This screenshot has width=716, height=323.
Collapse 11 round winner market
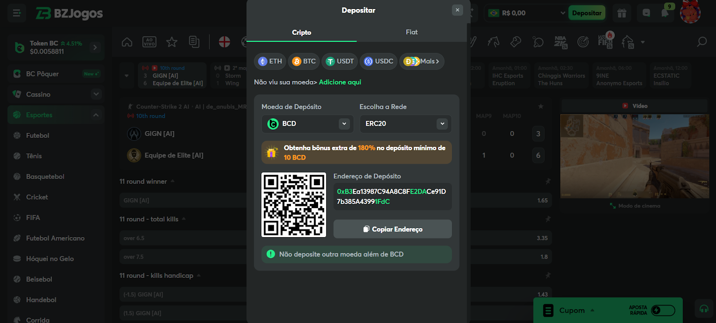coord(172,181)
